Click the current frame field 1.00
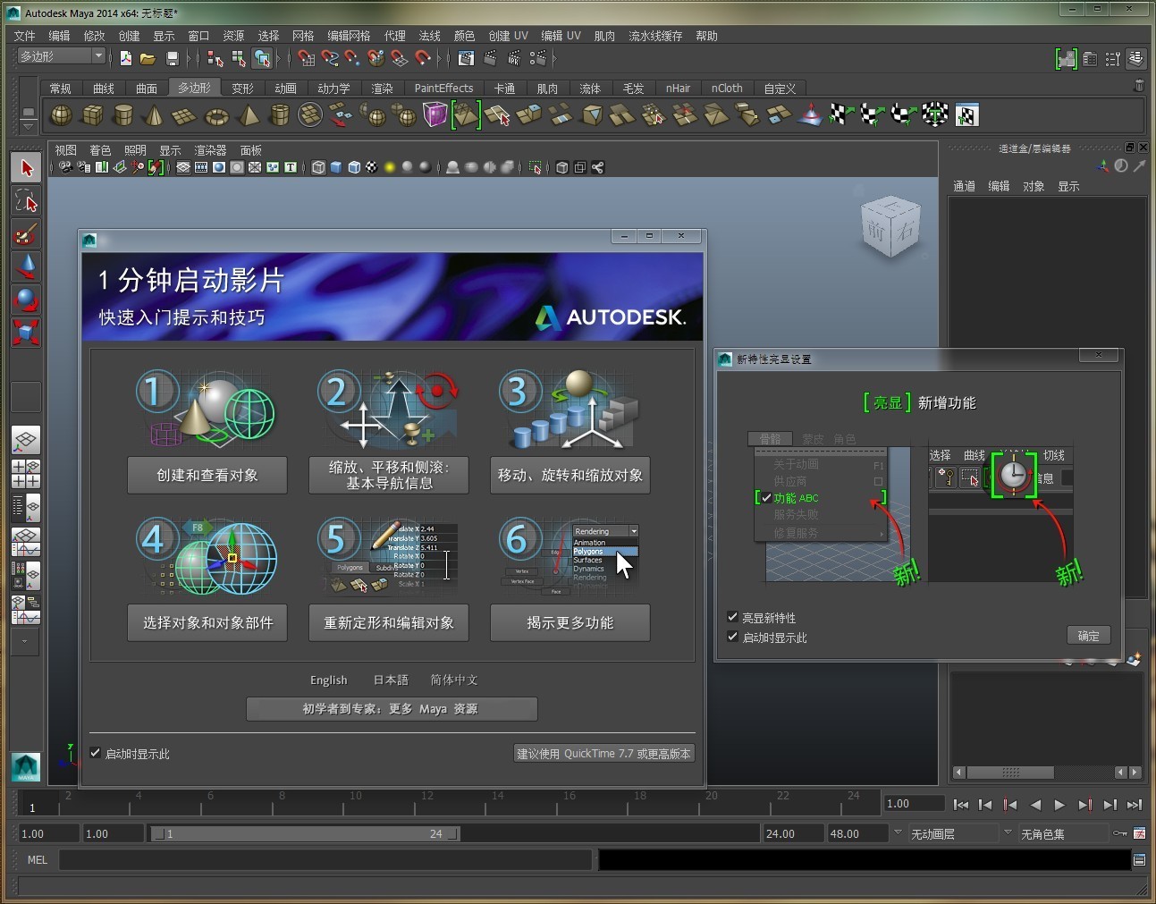1156x904 pixels. pos(914,804)
